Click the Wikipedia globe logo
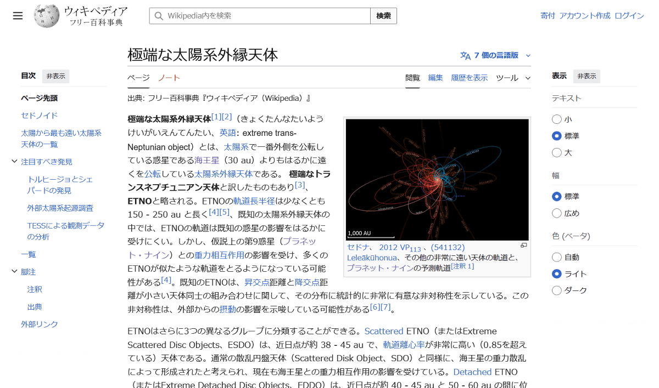The height and width of the screenshot is (388, 659). coord(46,16)
